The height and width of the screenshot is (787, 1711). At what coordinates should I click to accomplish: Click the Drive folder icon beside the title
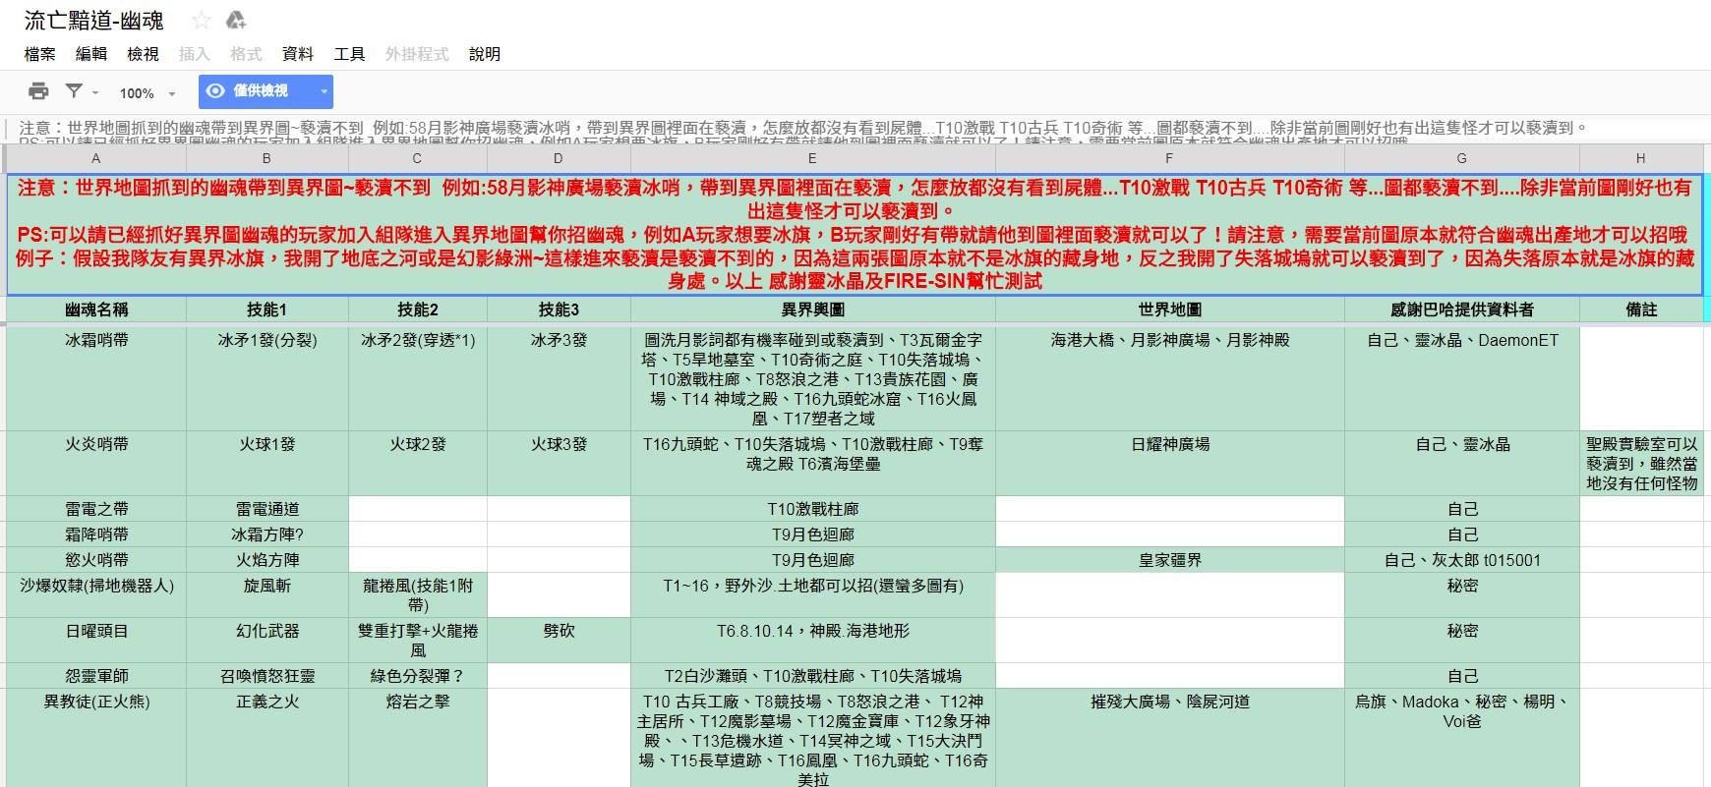[x=236, y=20]
